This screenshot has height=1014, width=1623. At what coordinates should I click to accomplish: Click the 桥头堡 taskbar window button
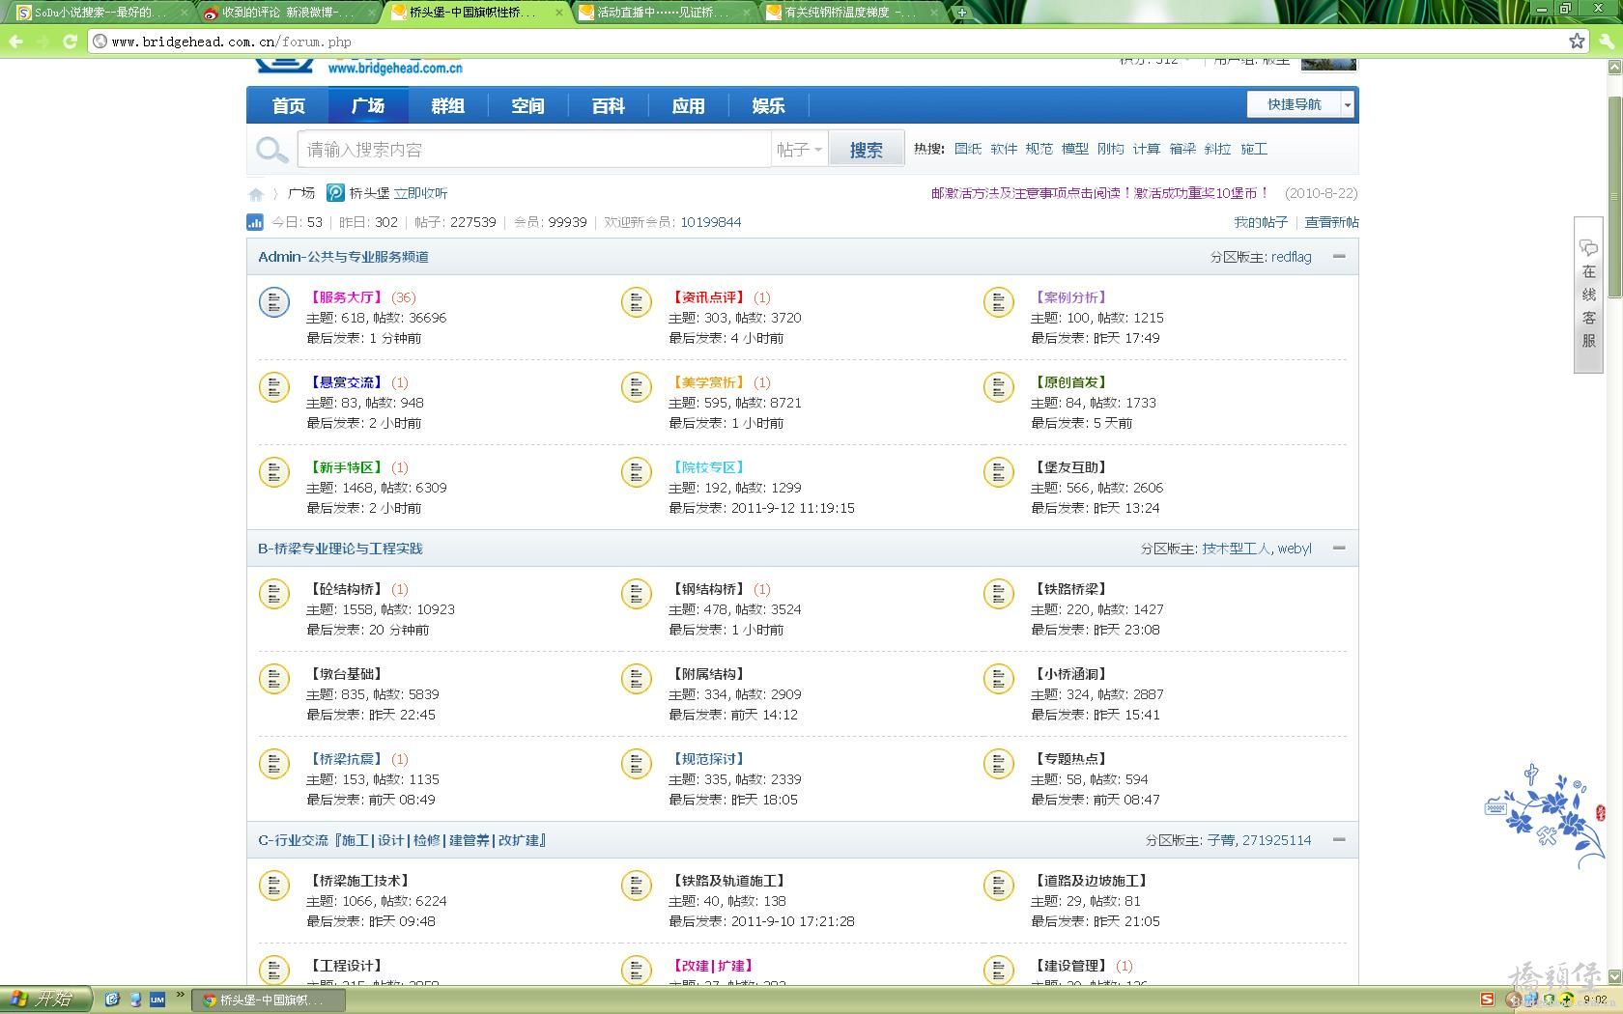(269, 1000)
